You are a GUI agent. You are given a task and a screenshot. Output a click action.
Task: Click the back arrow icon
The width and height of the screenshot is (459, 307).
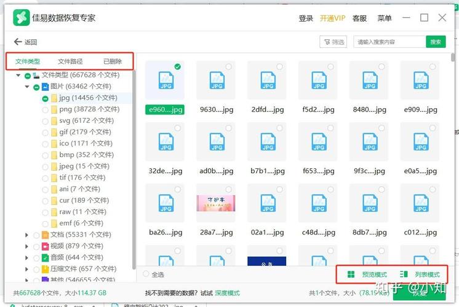pyautogui.click(x=18, y=42)
